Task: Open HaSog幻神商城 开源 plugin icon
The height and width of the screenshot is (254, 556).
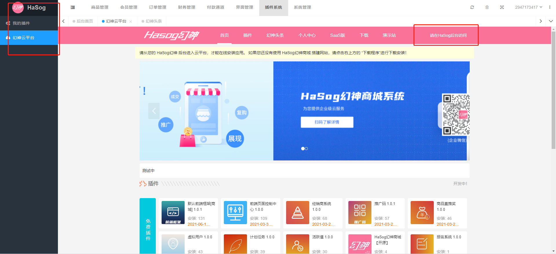Action: click(x=360, y=244)
